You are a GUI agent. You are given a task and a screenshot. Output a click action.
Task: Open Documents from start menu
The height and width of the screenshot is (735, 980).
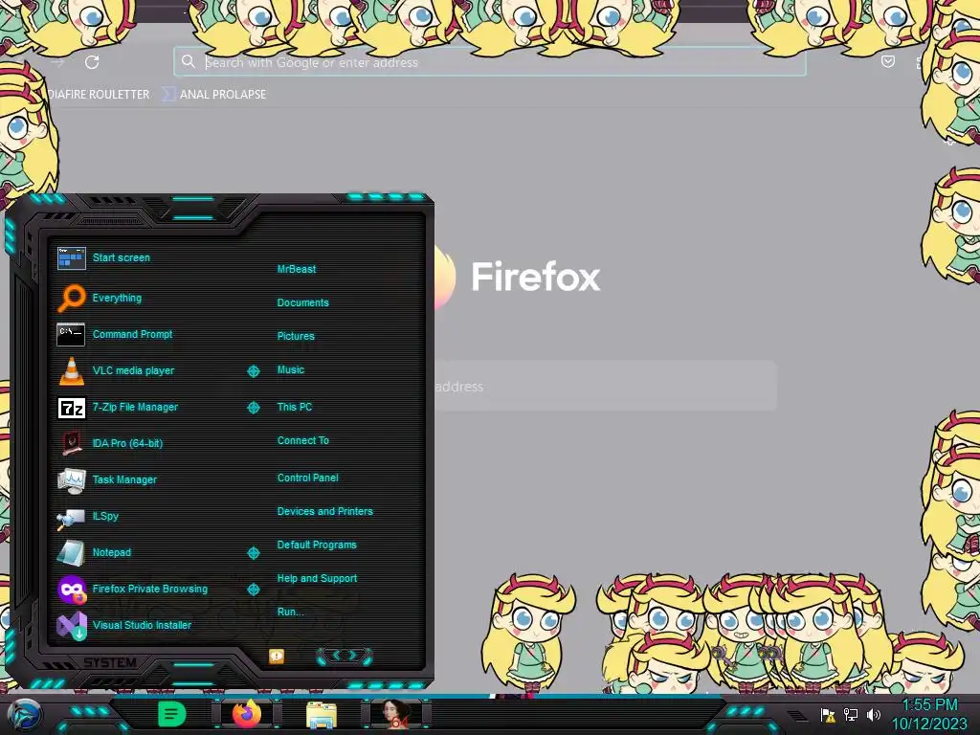pos(303,302)
